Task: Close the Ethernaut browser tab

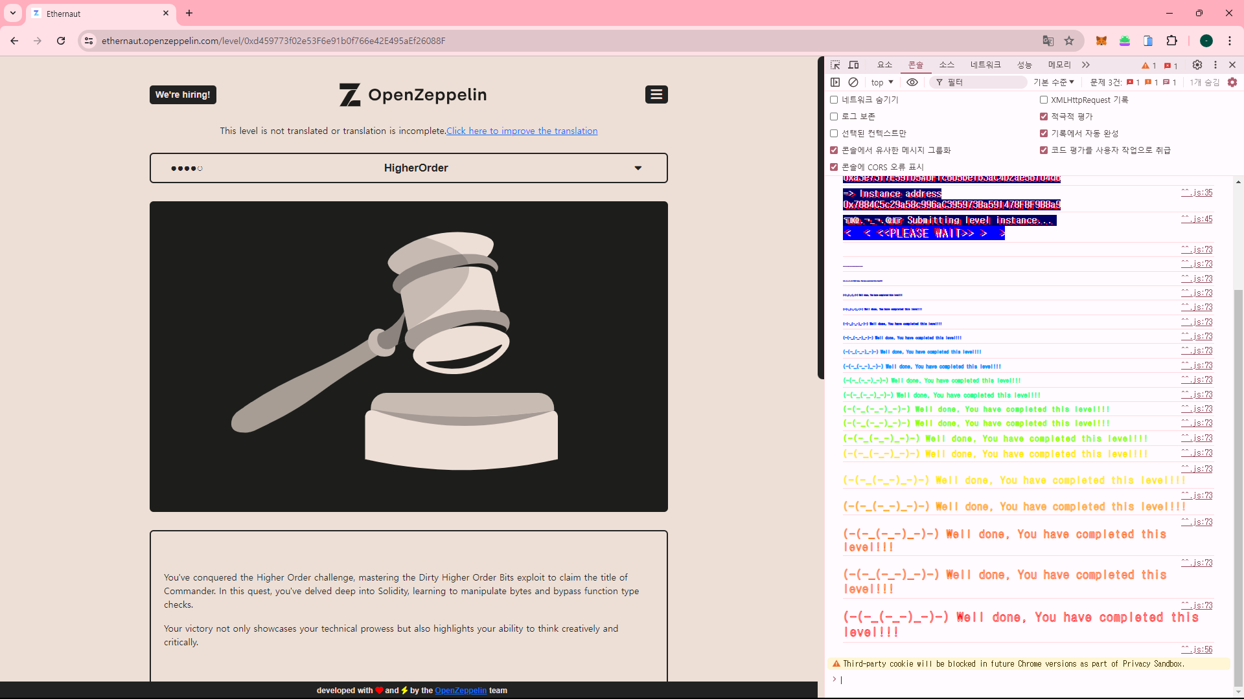Action: coord(166,13)
